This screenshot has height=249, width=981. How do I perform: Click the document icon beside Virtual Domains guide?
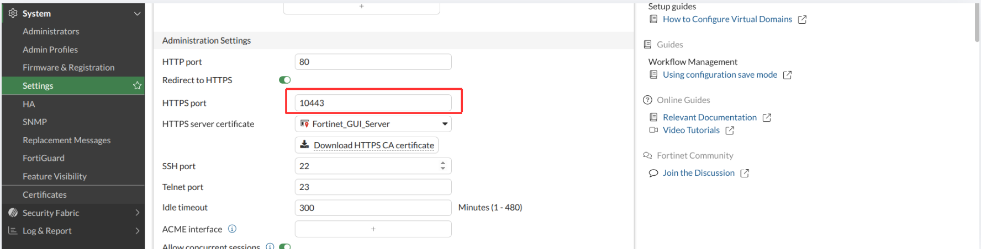[x=653, y=19]
